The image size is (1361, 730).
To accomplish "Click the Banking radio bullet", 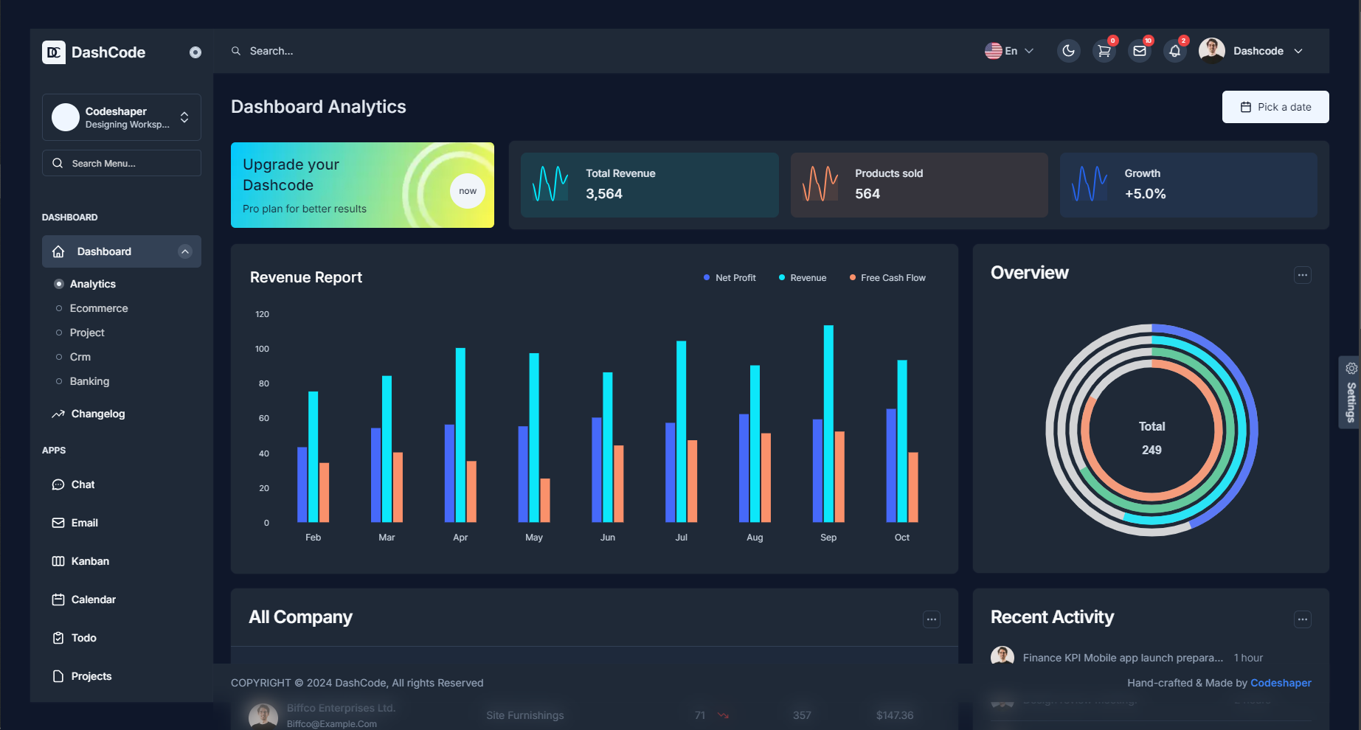I will point(59,381).
